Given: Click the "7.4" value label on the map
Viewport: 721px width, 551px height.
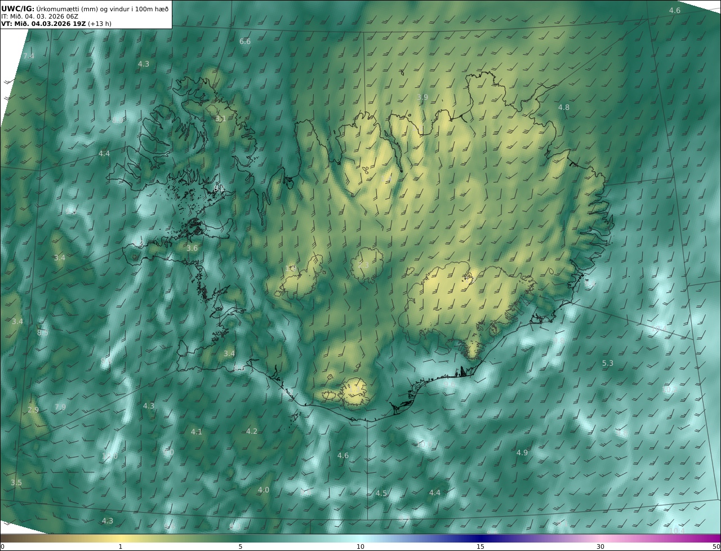Looking at the screenshot, I should coord(29,56).
